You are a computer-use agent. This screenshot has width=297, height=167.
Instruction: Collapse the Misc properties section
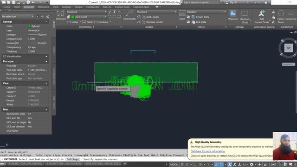click(46, 109)
